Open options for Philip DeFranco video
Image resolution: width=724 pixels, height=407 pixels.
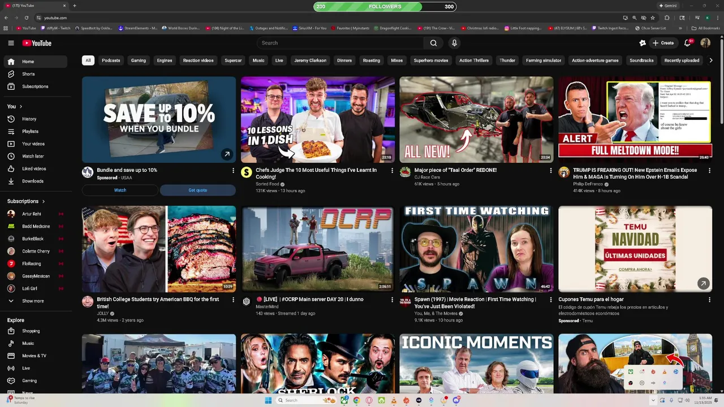(x=709, y=170)
